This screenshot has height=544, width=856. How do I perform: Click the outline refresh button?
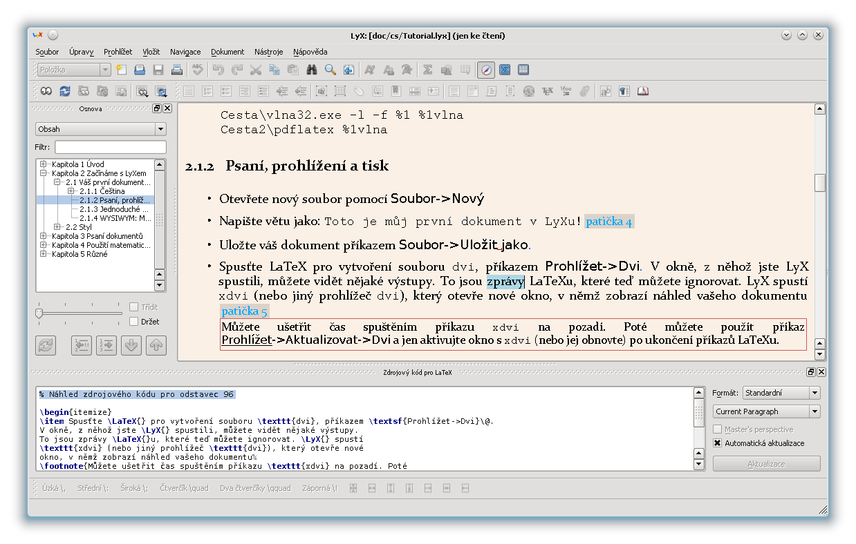[46, 345]
